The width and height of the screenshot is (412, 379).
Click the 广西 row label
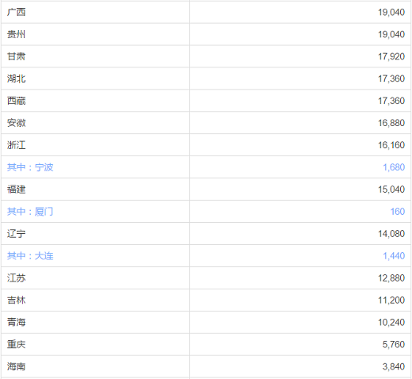point(16,12)
